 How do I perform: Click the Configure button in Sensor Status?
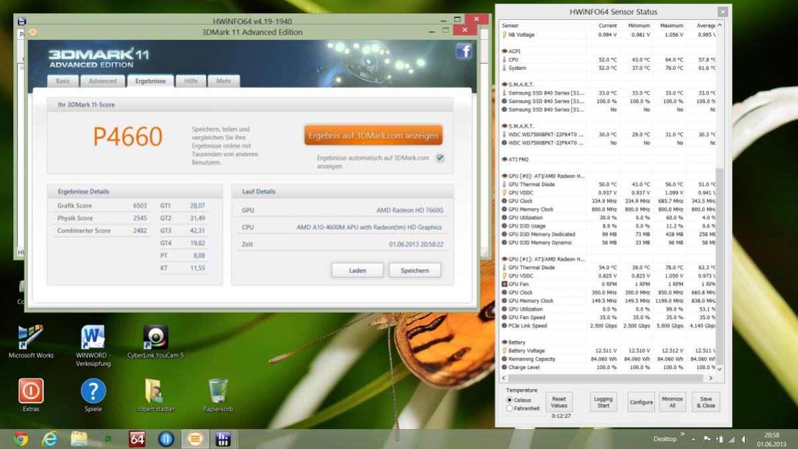point(641,402)
